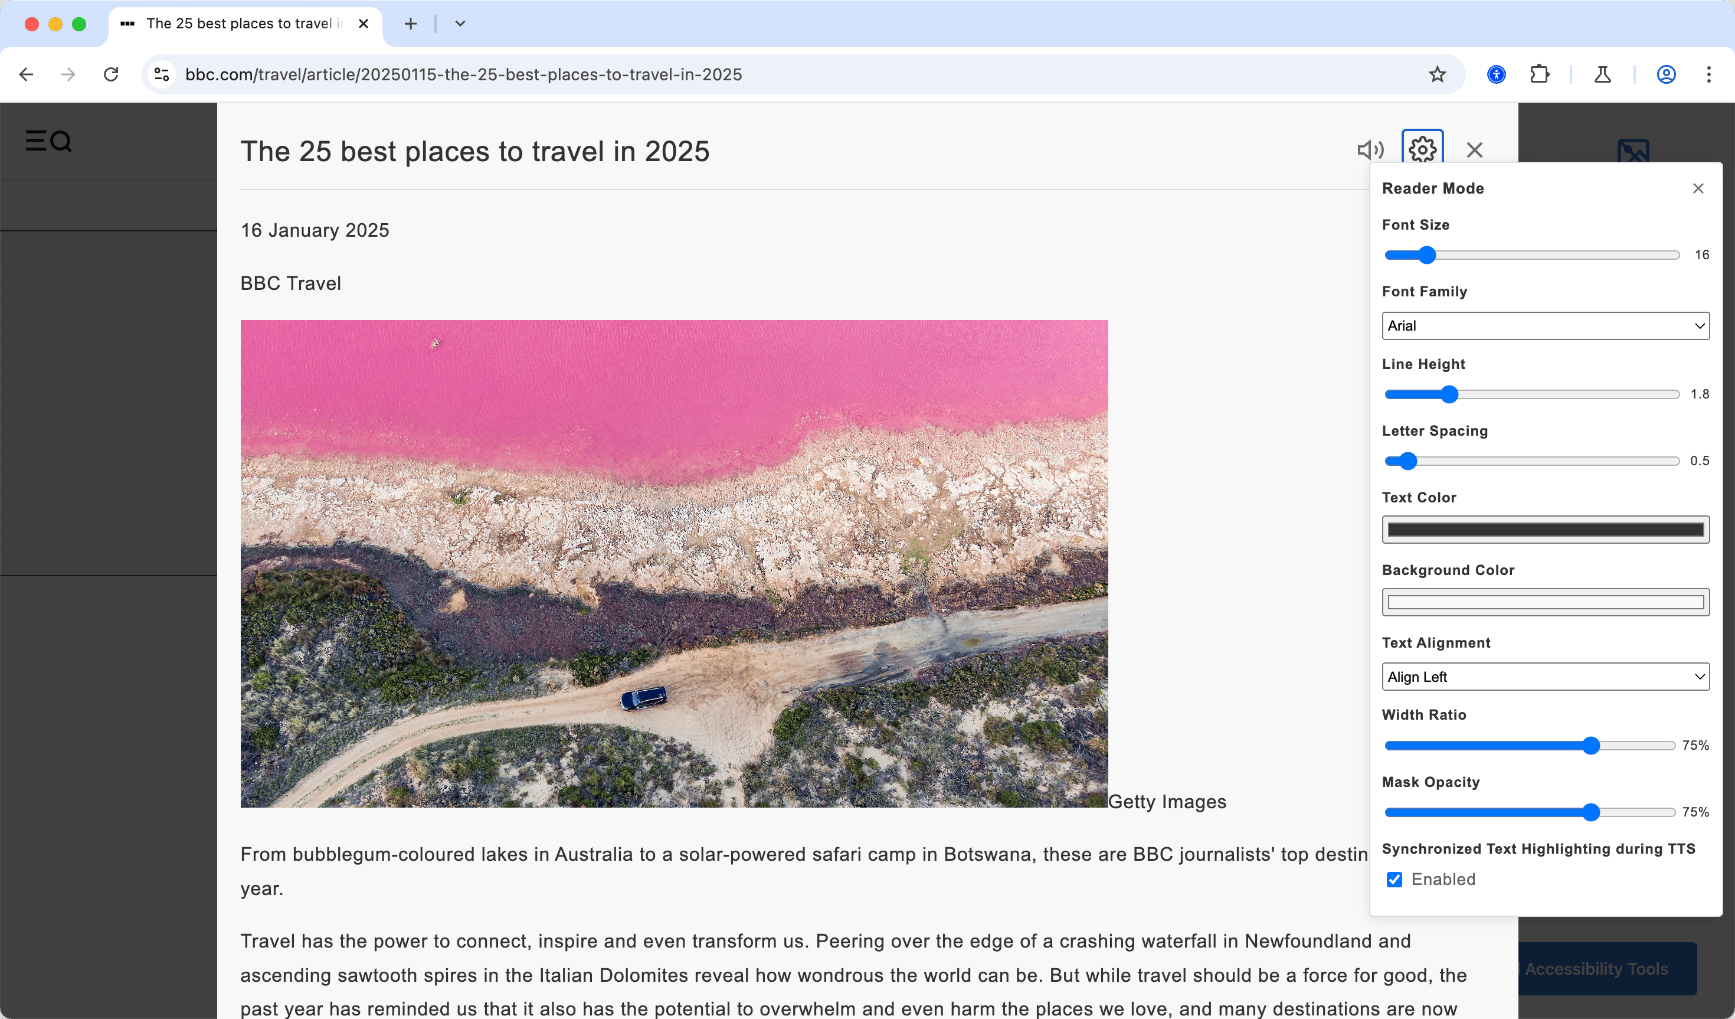Close the Reader Mode settings panel

click(1698, 188)
